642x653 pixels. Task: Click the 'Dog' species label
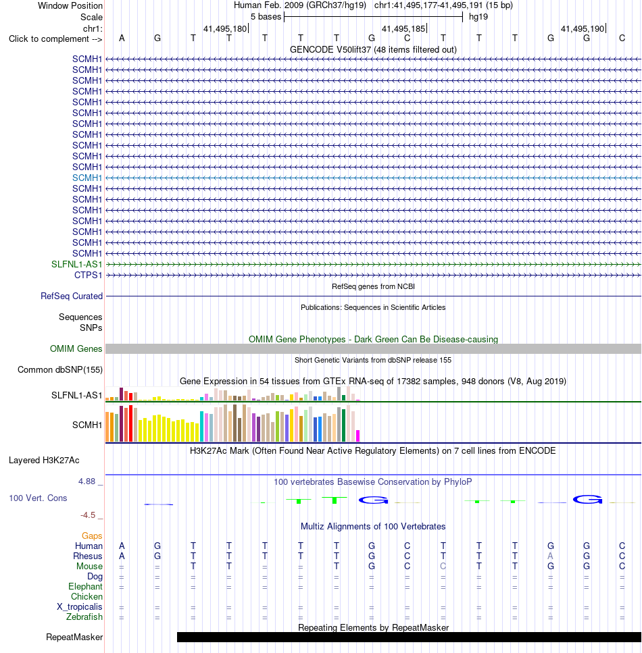pos(95,577)
